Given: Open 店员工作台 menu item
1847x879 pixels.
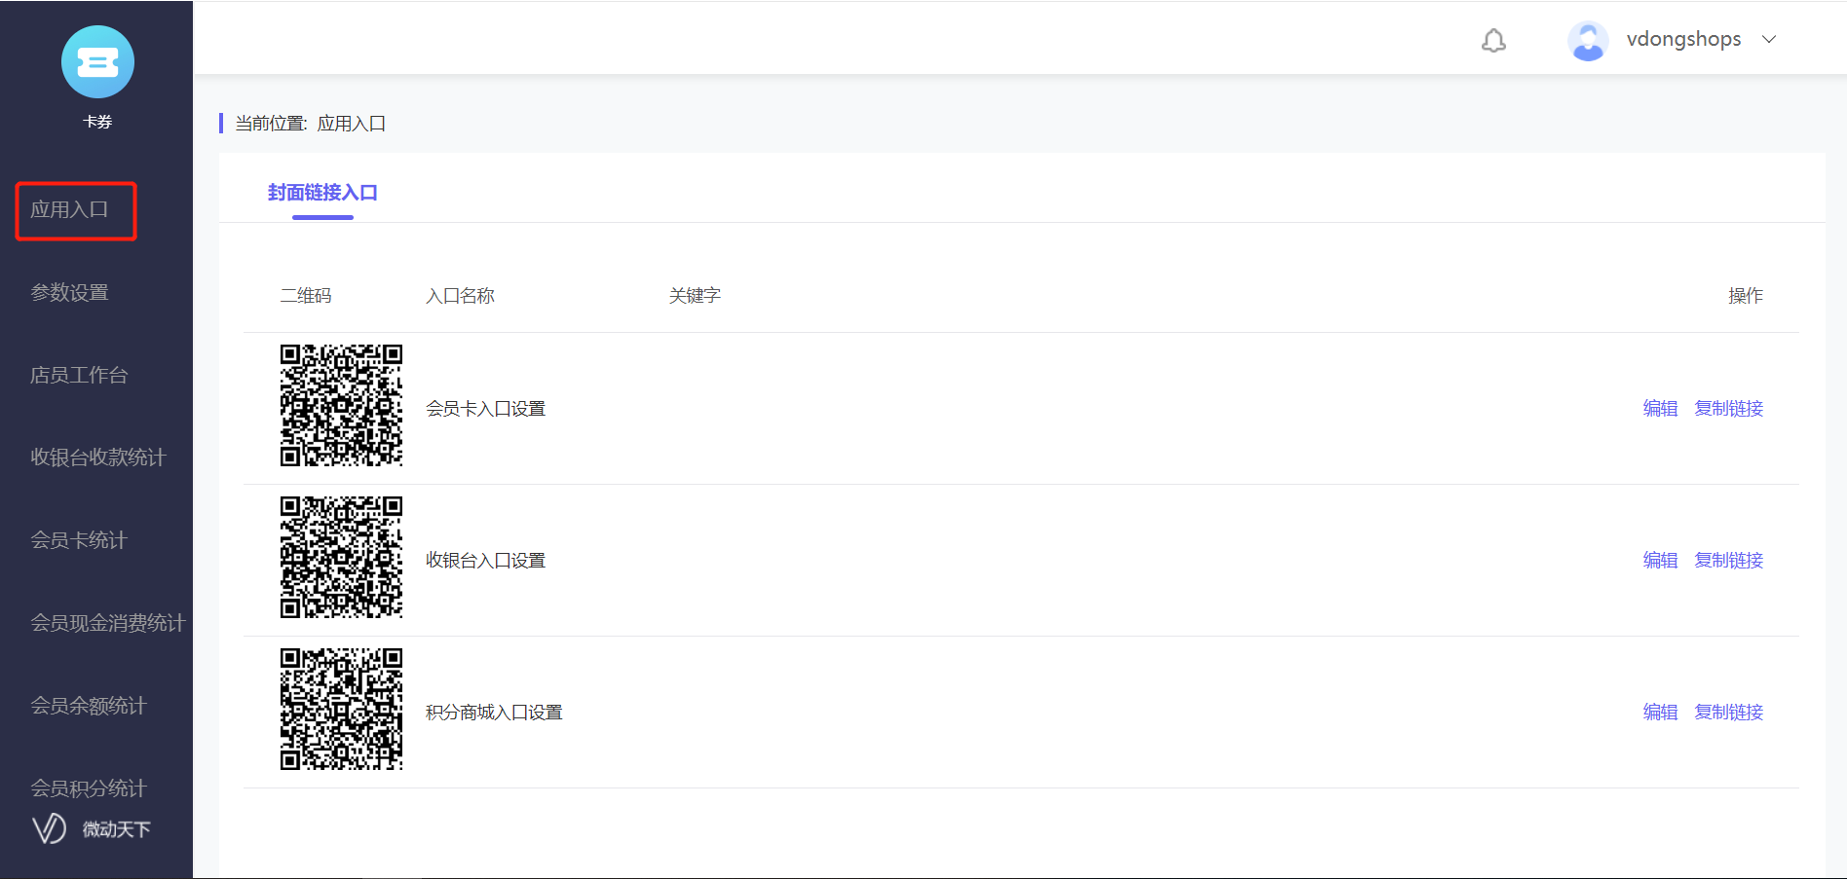Looking at the screenshot, I should coord(79,375).
